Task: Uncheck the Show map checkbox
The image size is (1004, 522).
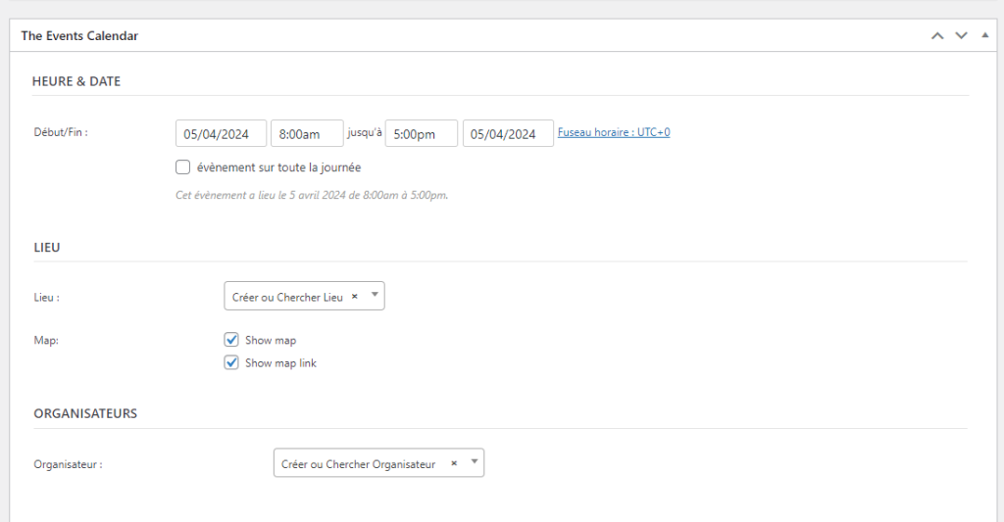Action: 231,340
